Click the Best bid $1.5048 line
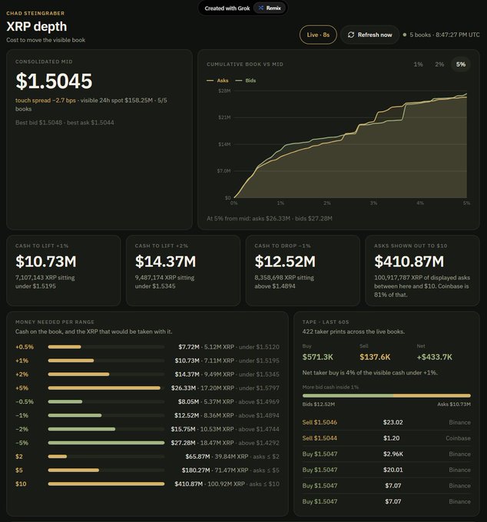 [65, 123]
